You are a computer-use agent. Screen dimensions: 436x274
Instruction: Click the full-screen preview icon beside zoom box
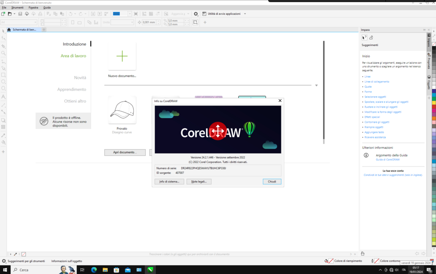(136, 13)
